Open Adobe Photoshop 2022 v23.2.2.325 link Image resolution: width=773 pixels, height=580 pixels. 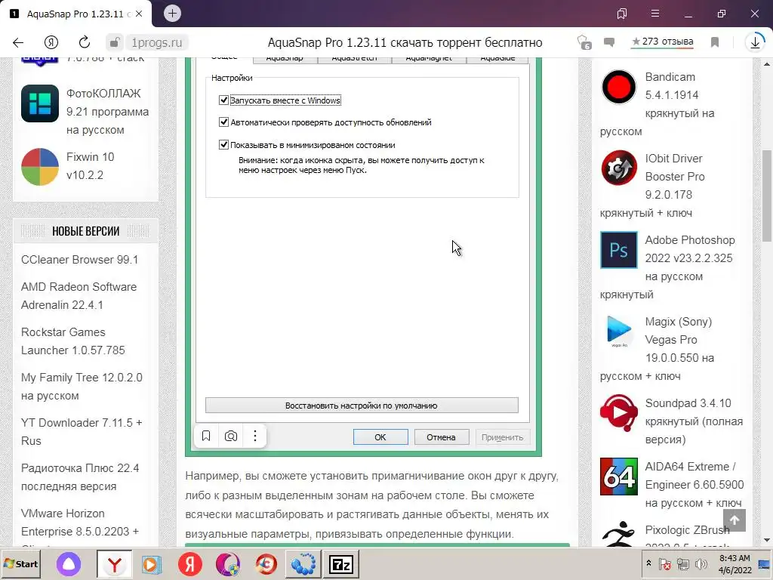tap(667, 267)
